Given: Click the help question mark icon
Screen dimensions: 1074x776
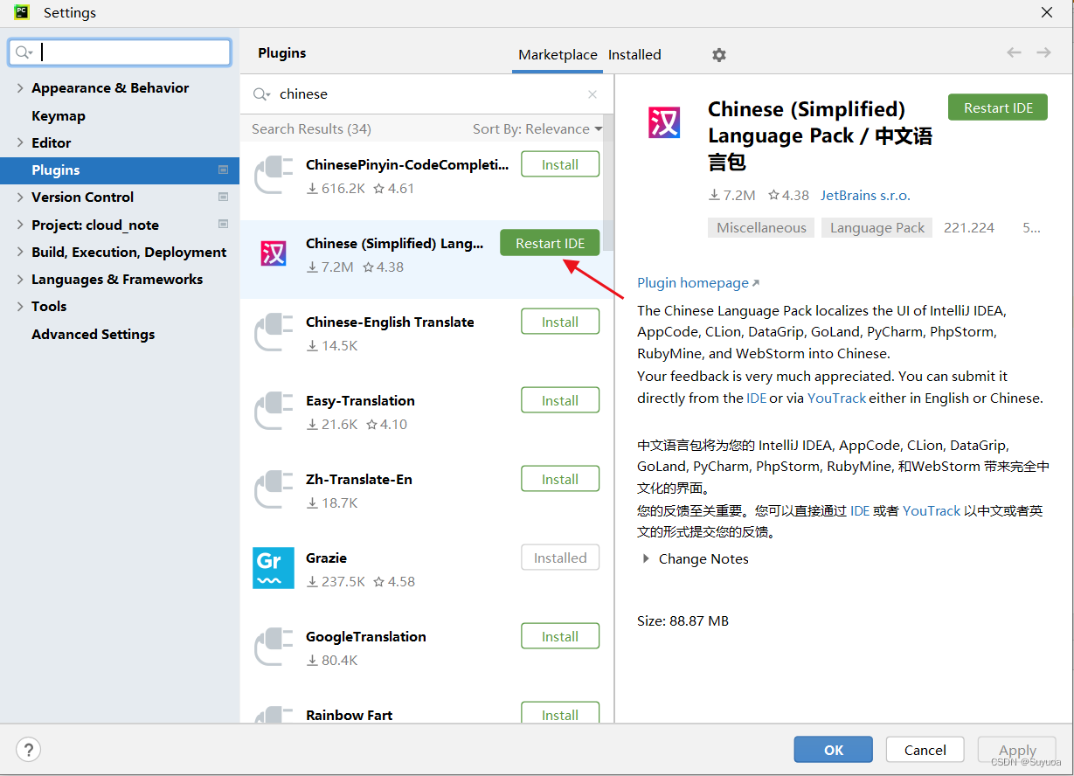Looking at the screenshot, I should pos(28,749).
